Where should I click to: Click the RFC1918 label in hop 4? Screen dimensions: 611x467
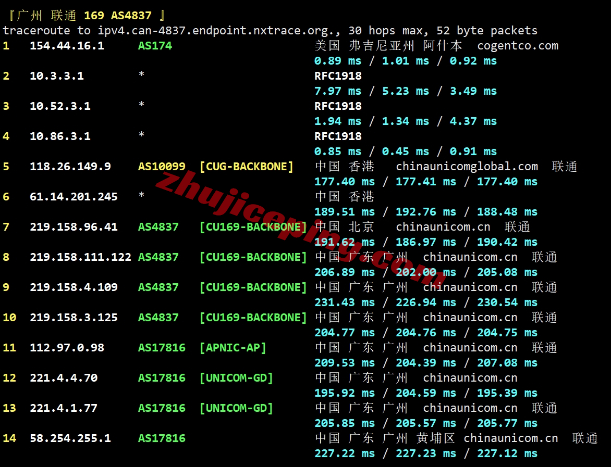point(338,136)
